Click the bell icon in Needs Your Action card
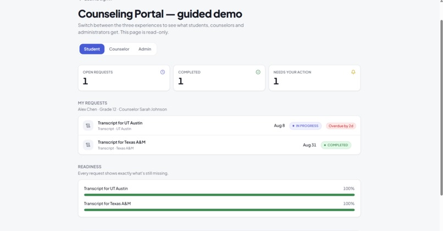Image resolution: width=443 pixels, height=231 pixels. pyautogui.click(x=353, y=72)
